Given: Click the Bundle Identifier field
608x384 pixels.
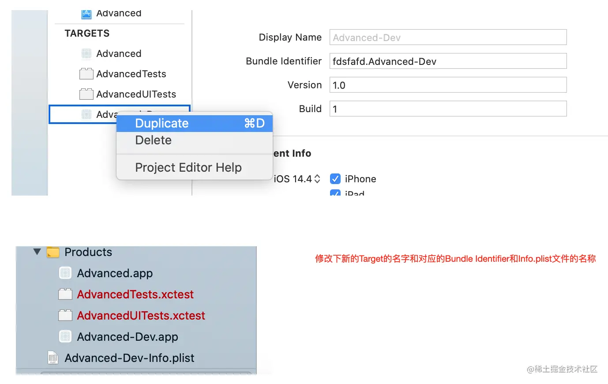Looking at the screenshot, I should click(x=448, y=61).
